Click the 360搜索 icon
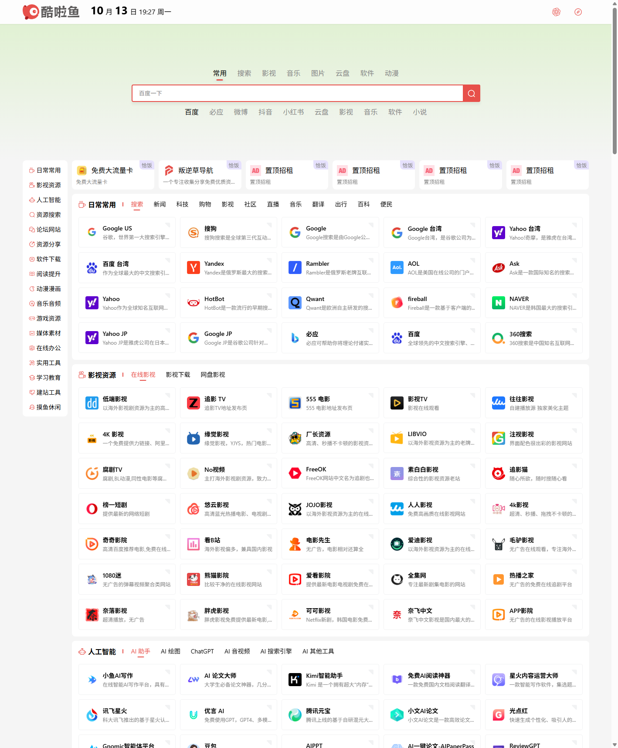 coord(499,338)
